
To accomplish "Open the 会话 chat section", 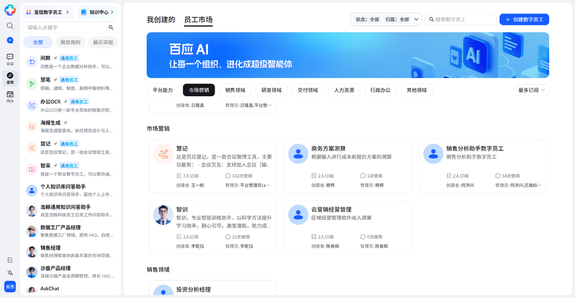I will (x=10, y=59).
